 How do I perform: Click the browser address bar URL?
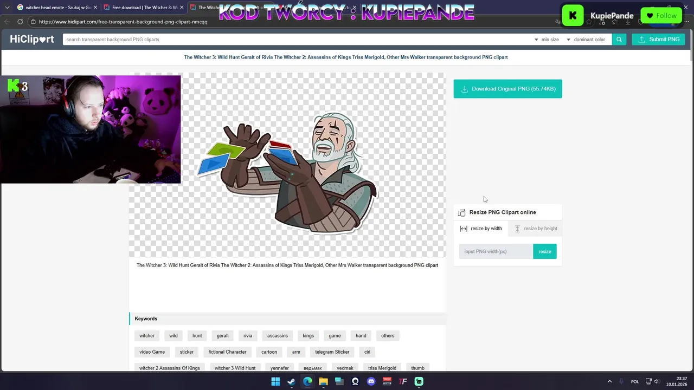[x=123, y=22]
